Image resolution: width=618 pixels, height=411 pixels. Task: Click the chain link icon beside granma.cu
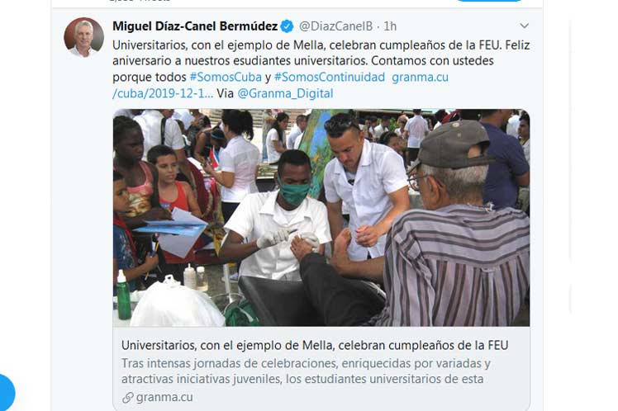[128, 398]
